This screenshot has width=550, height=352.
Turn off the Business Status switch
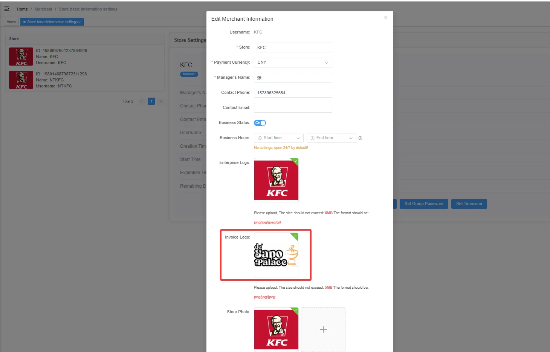tap(260, 123)
